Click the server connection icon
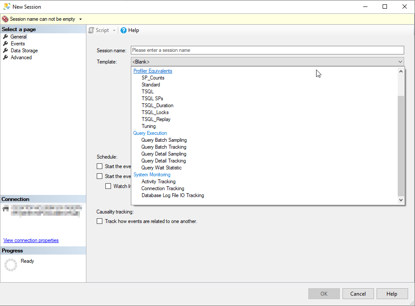Viewport: 415px width, 306px height. tap(6, 209)
